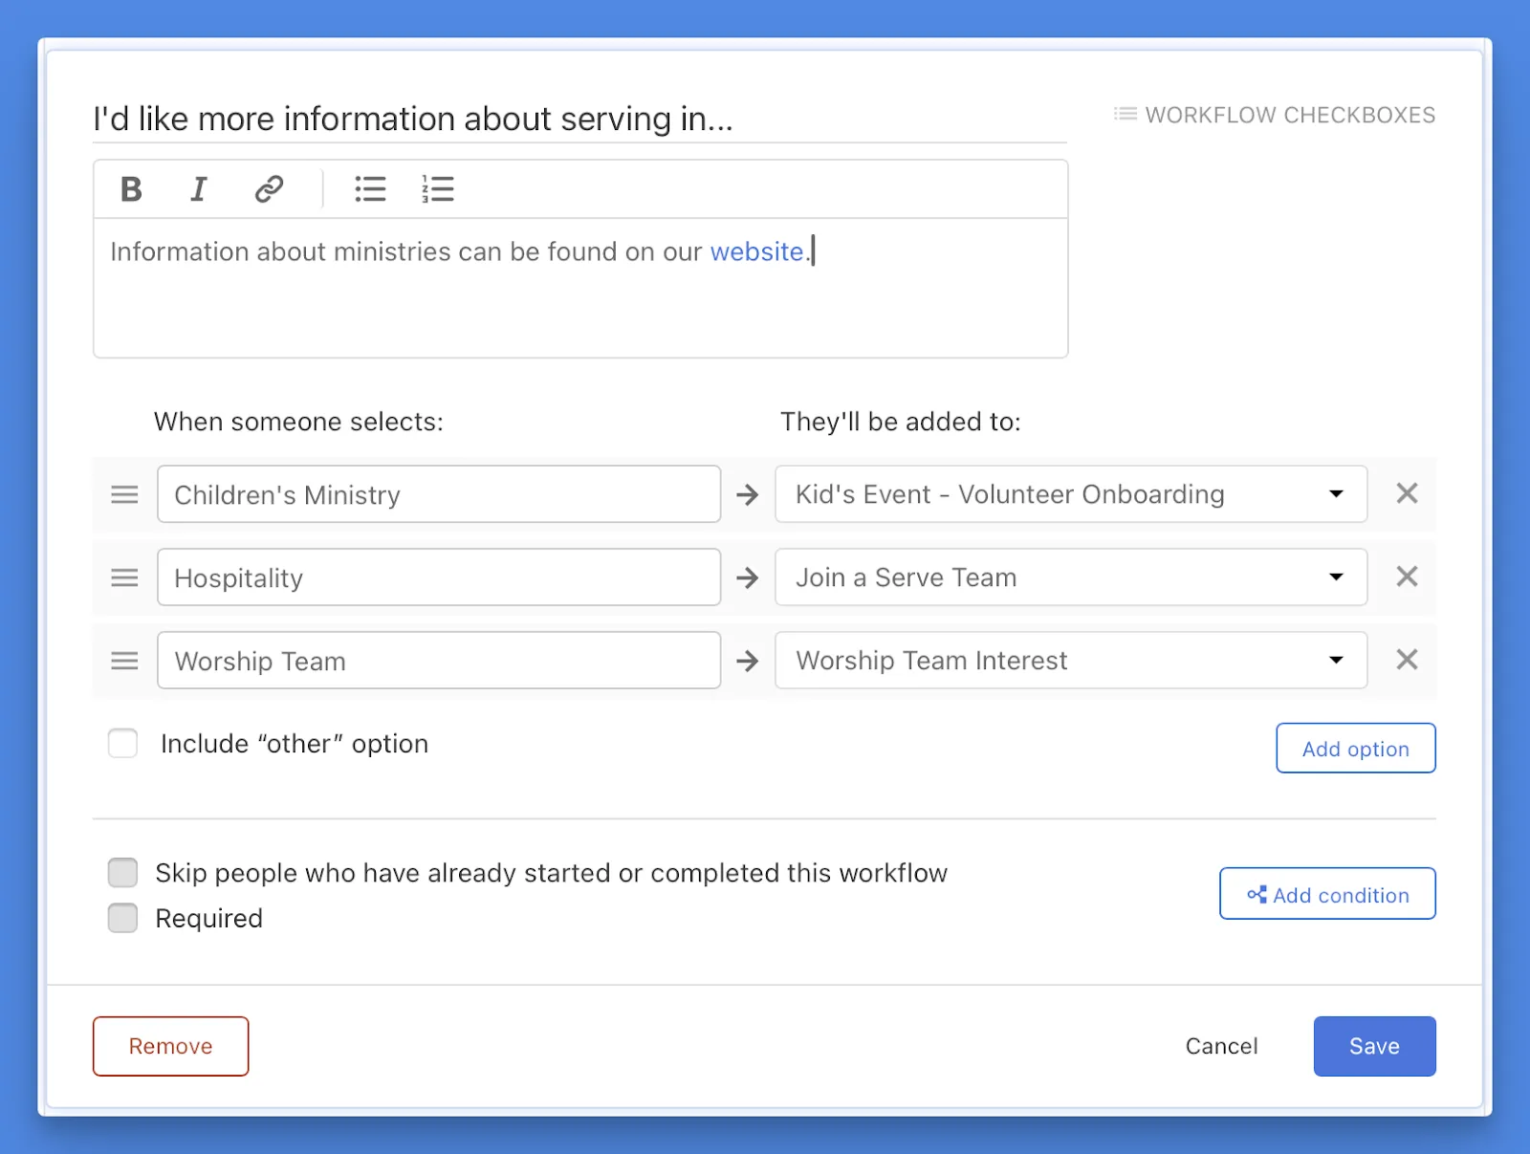Image resolution: width=1530 pixels, height=1154 pixels.
Task: Create a bulleted list
Action: tap(370, 189)
